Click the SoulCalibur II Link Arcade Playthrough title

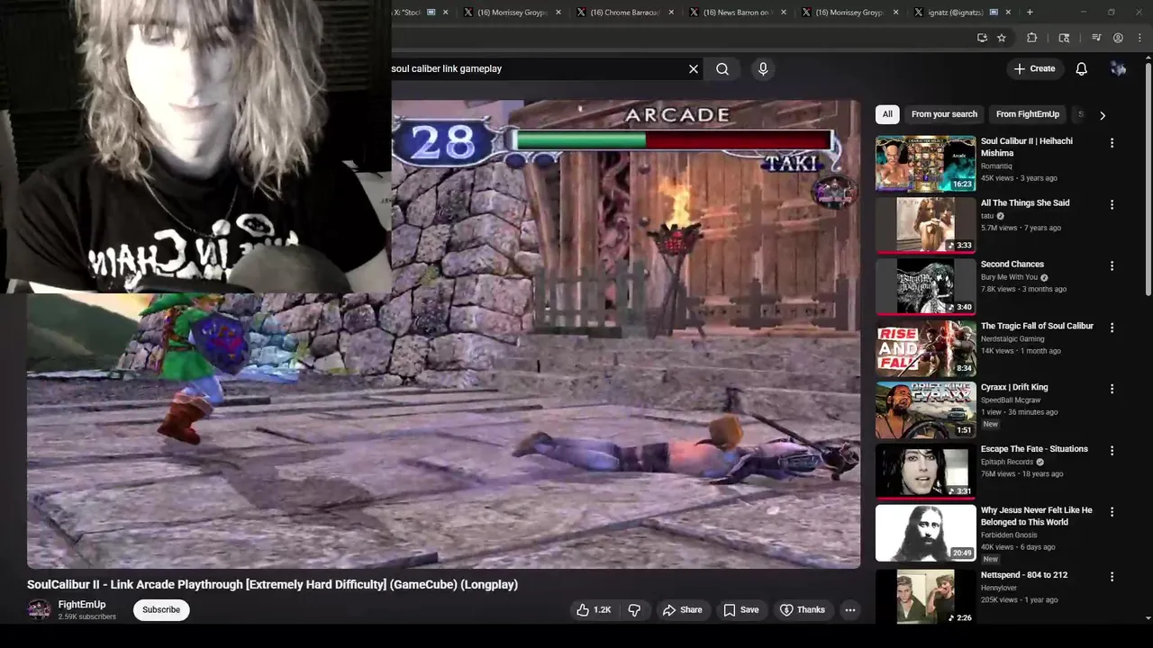click(x=272, y=584)
